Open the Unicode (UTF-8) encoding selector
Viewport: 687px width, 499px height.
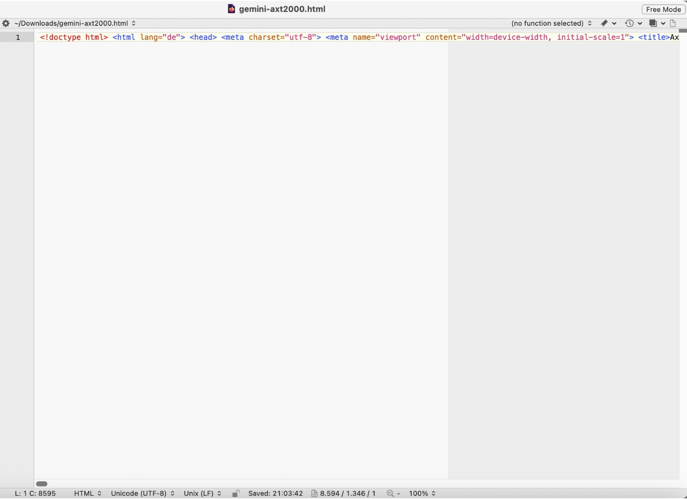click(142, 493)
